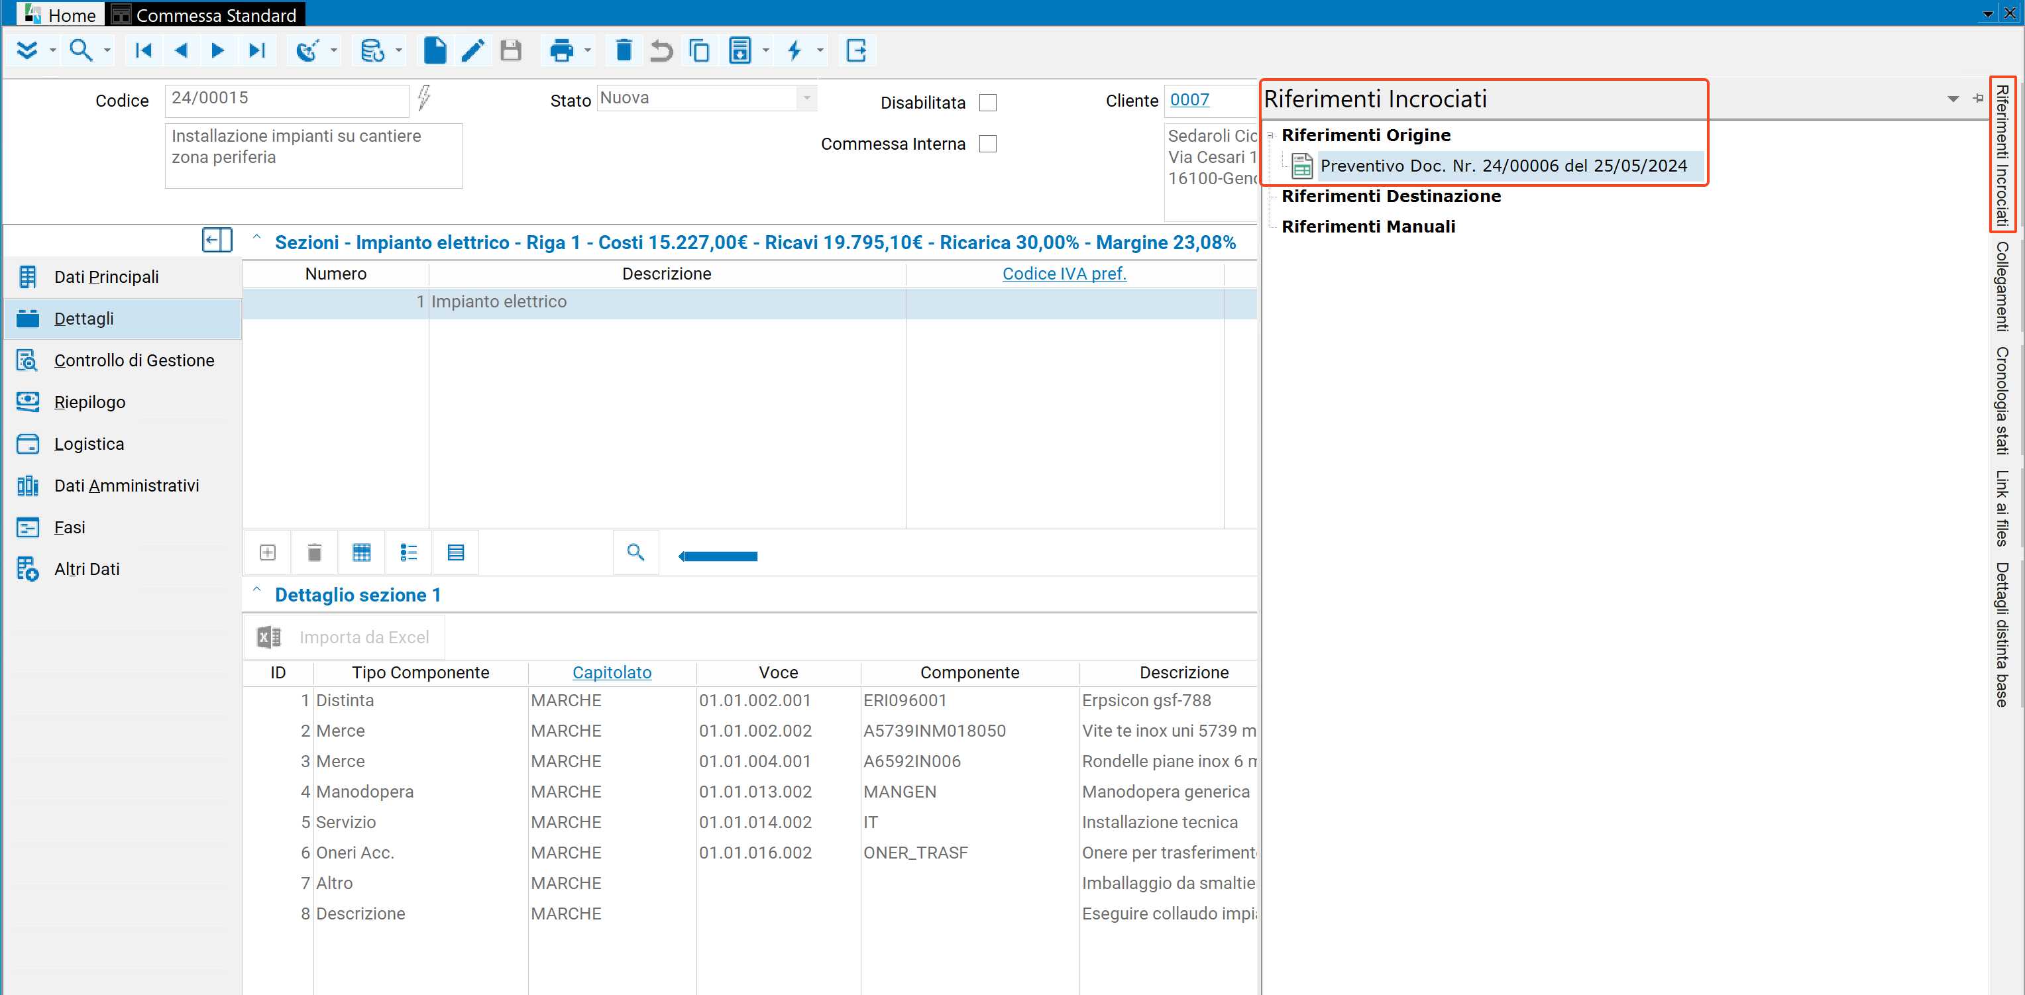Switch to the Home tab
Image resolution: width=2025 pixels, height=995 pixels.
click(59, 14)
